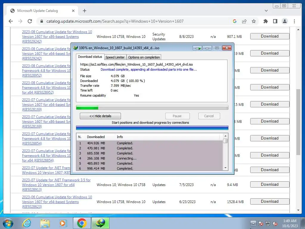Click the page scroll down arrow
Image resolution: width=305 pixels, height=229 pixels.
(298, 210)
